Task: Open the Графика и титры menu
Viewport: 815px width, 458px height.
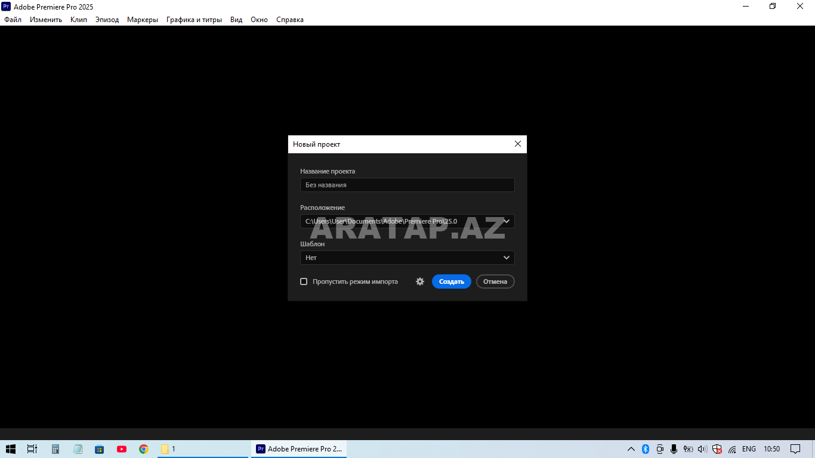Action: pyautogui.click(x=194, y=20)
